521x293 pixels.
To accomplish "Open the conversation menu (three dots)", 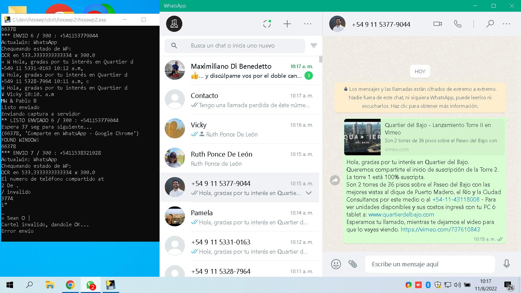I will pos(506,24).
